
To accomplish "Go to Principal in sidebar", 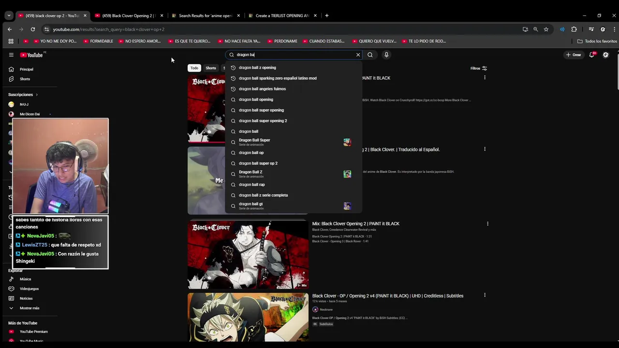I will coord(27,69).
